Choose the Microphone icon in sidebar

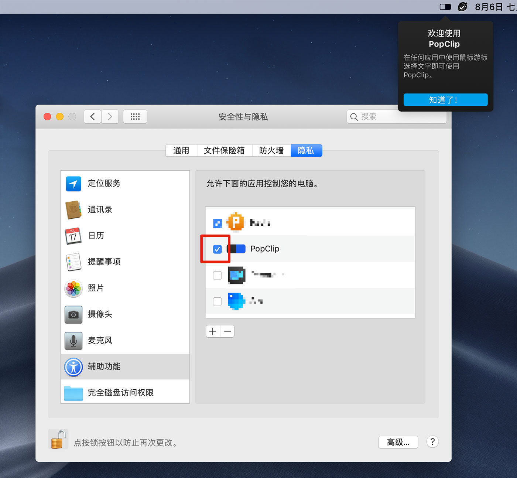73,341
